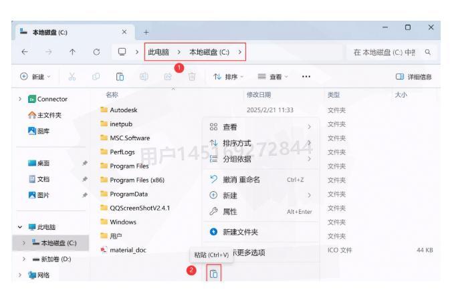Select the inetpub folder

click(116, 124)
